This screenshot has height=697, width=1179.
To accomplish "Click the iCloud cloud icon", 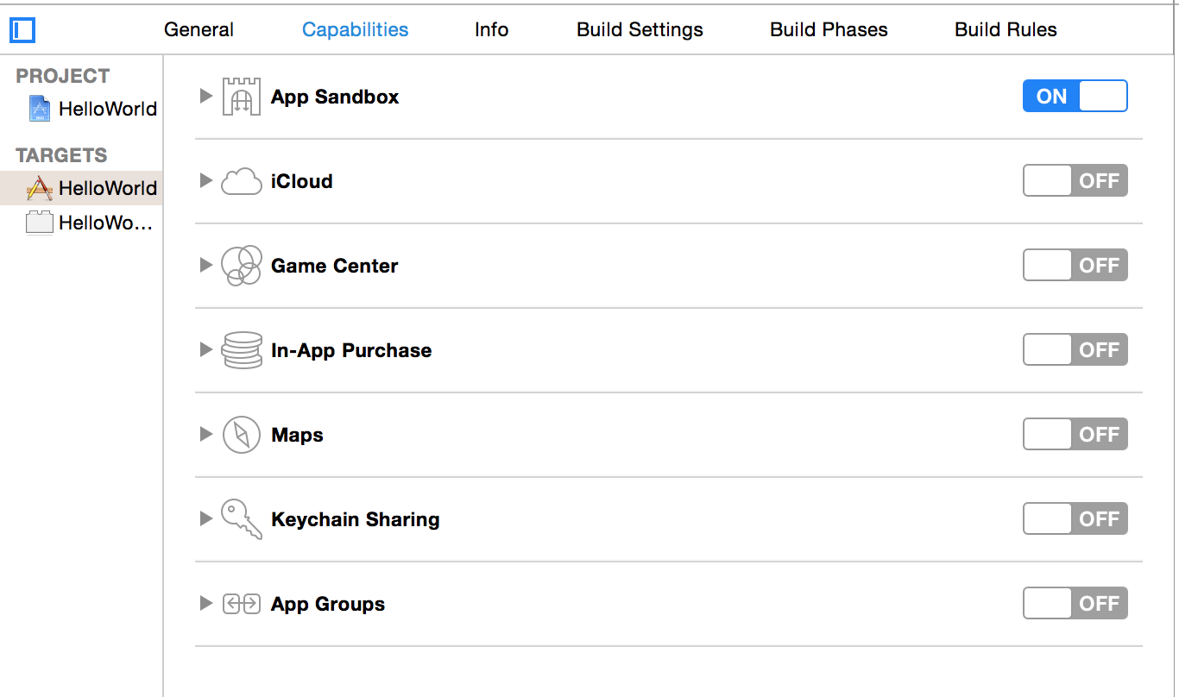I will 241,181.
